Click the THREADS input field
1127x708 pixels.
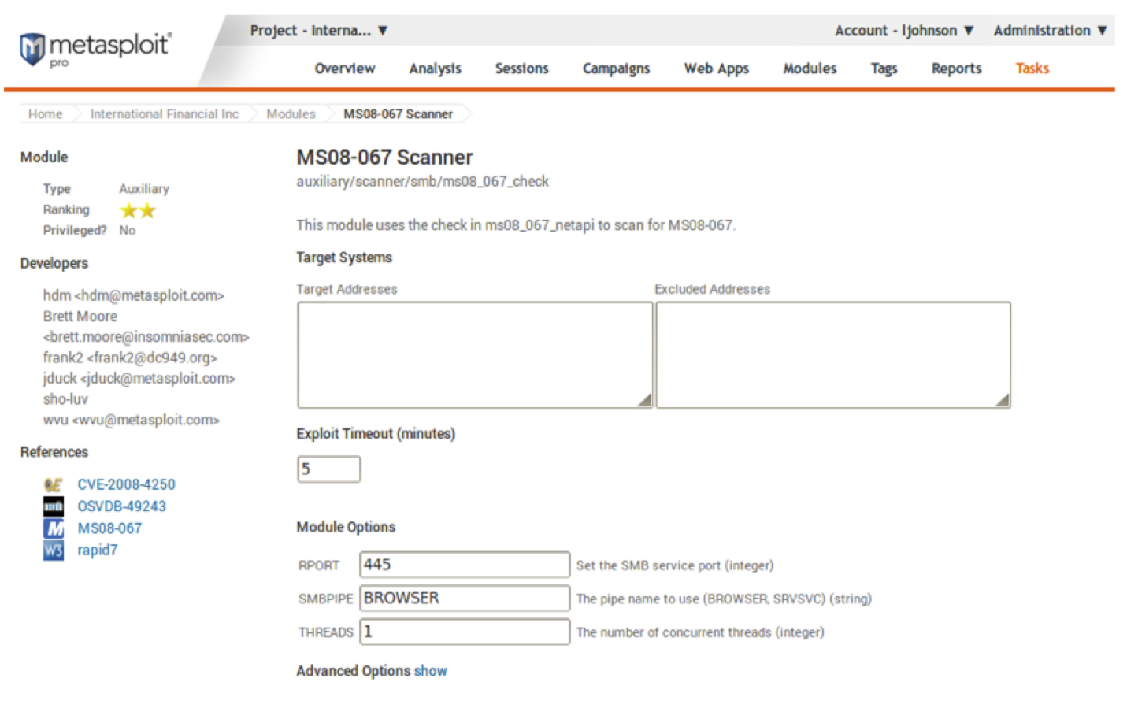[465, 632]
